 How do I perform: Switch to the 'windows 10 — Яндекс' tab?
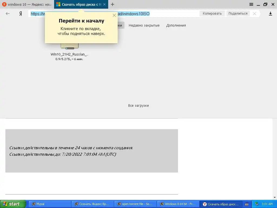27,4
